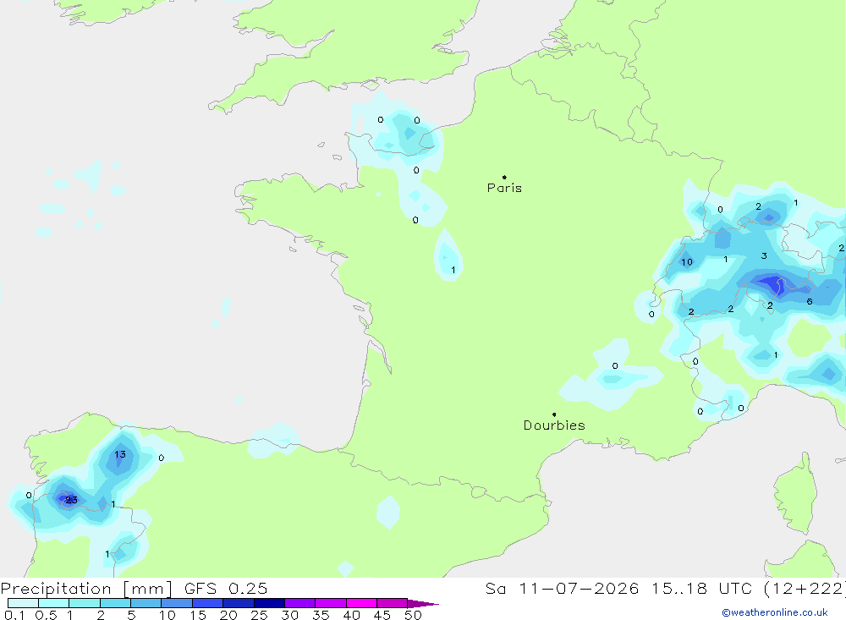This screenshot has width=846, height=620.
Task: Click the 13 mm value over northern Spain
Action: 120,454
